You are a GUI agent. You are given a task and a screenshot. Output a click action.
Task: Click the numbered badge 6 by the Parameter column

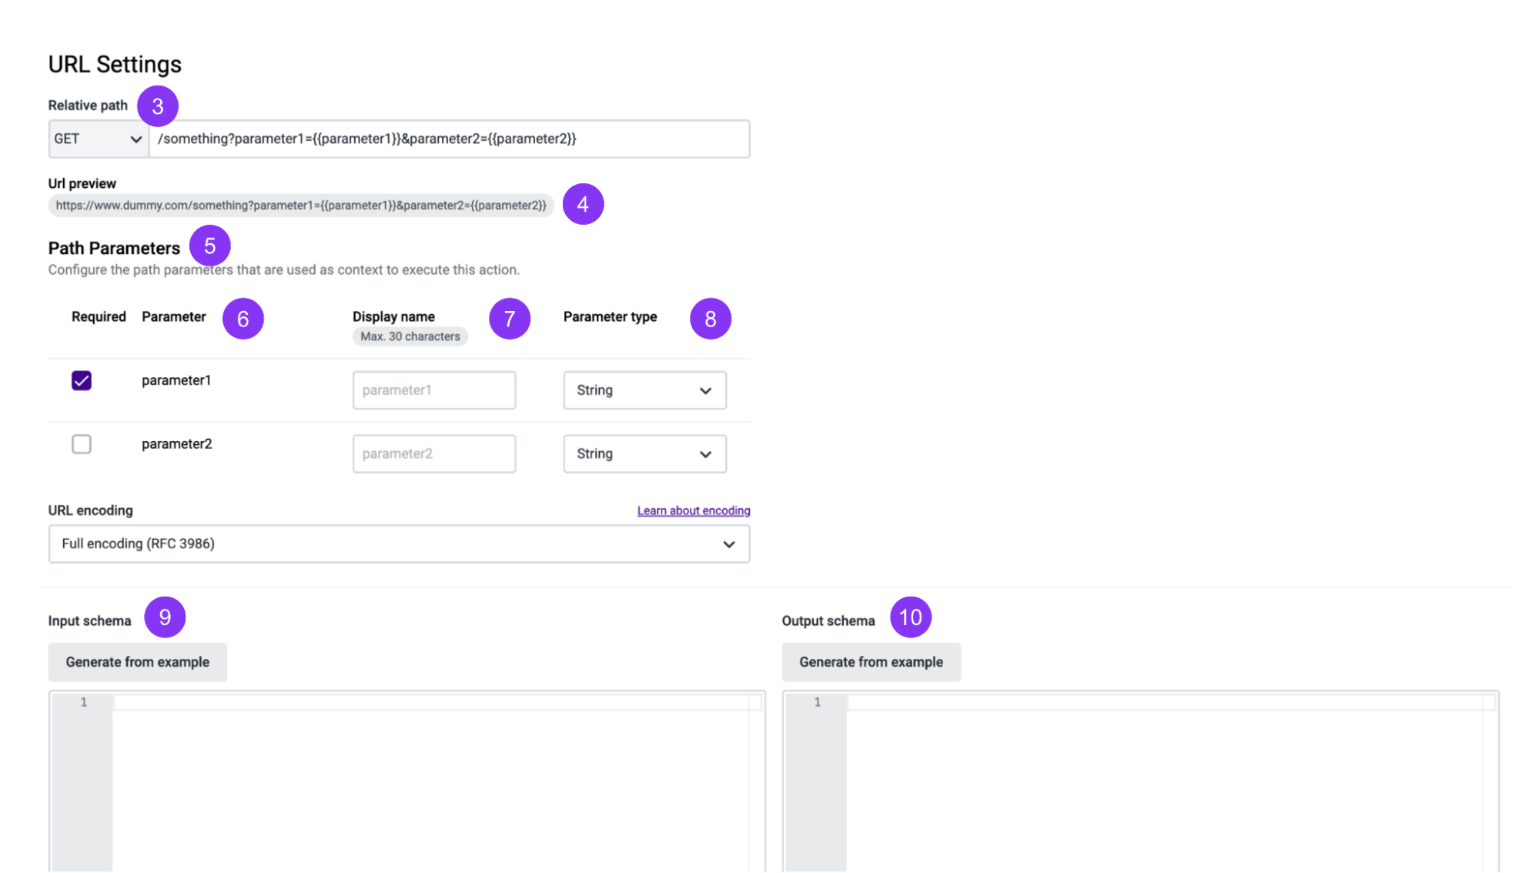(243, 318)
